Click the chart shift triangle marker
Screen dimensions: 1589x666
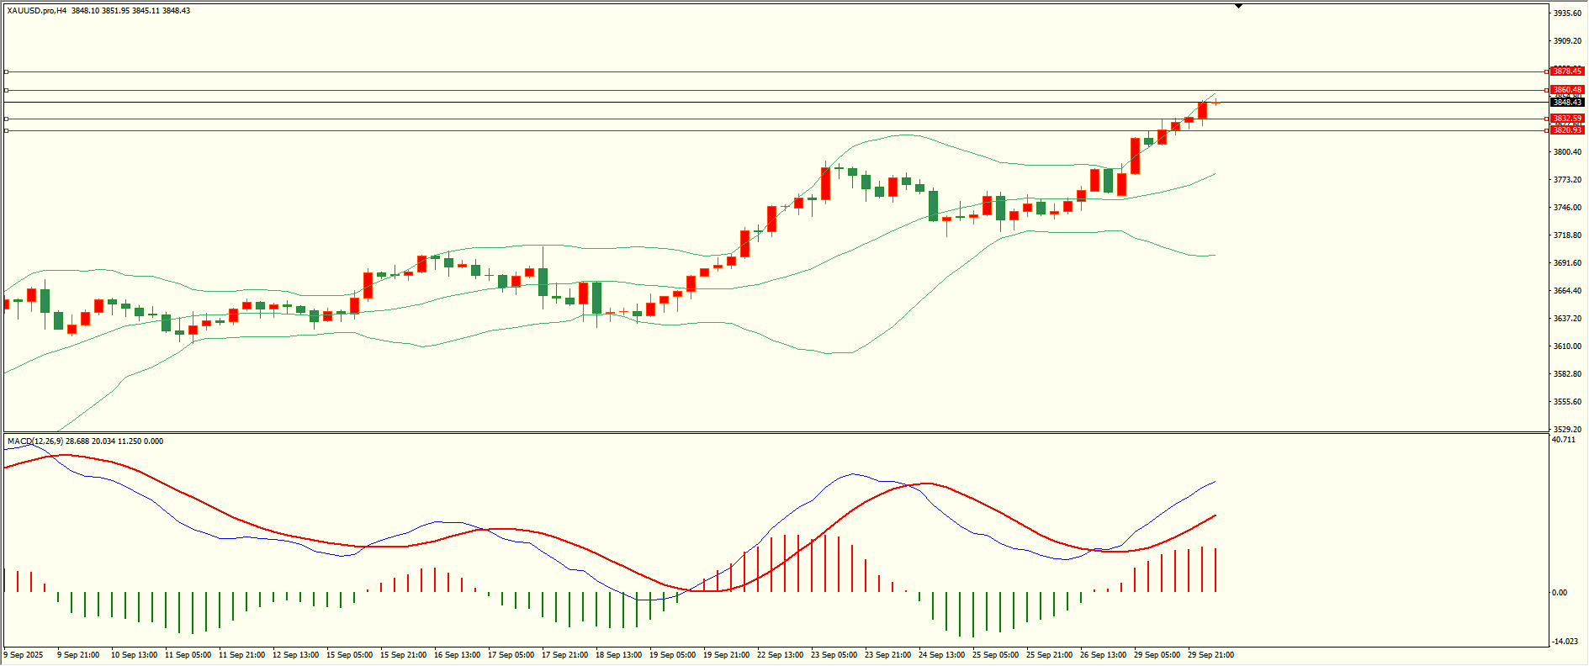pyautogui.click(x=1238, y=6)
